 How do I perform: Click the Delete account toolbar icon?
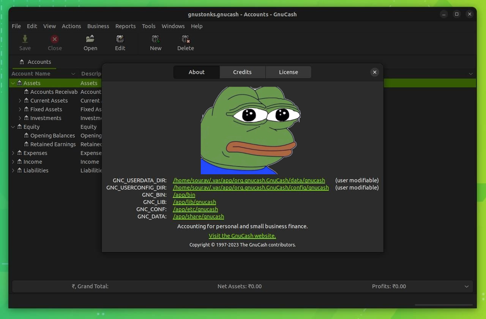coord(185,39)
